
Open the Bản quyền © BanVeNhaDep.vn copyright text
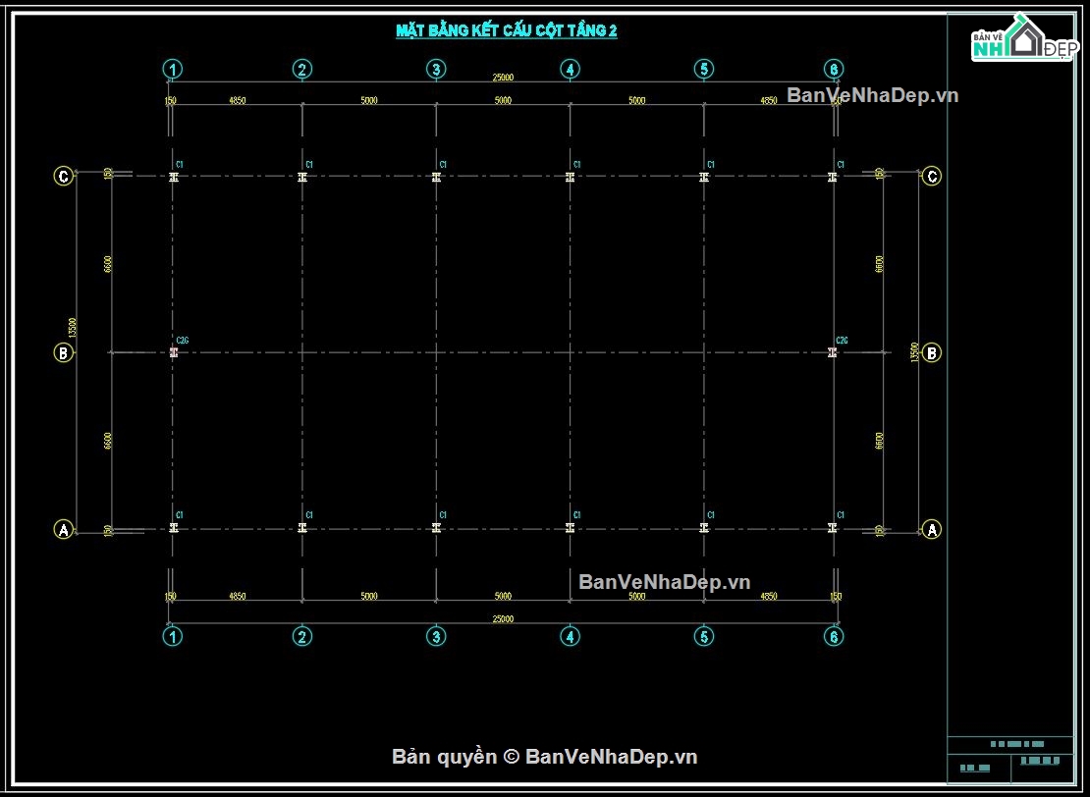544,757
